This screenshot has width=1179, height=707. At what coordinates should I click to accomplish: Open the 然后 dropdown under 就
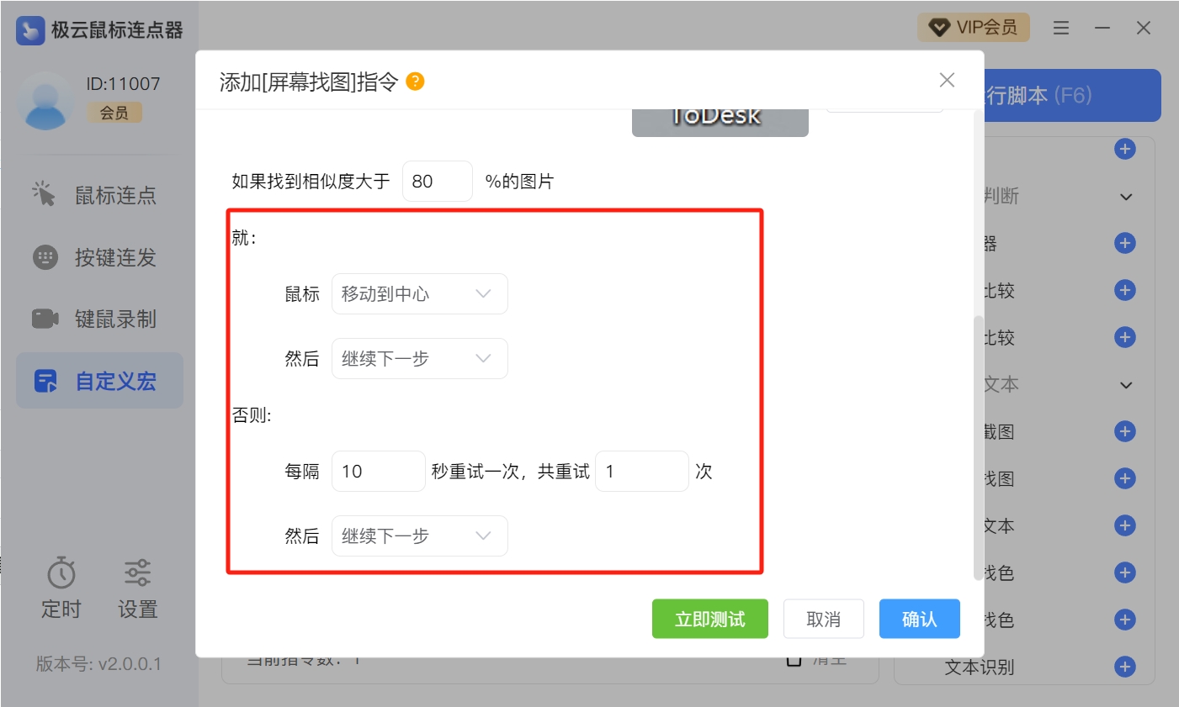[x=419, y=359]
